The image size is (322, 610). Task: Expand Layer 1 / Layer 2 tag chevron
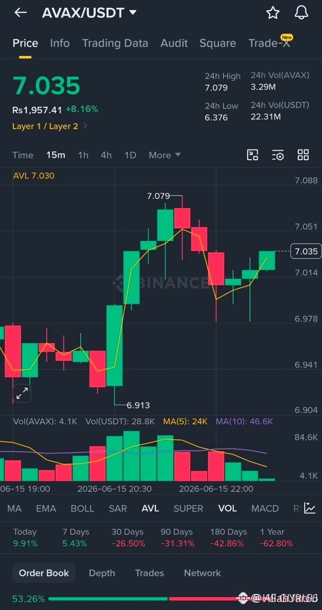86,126
